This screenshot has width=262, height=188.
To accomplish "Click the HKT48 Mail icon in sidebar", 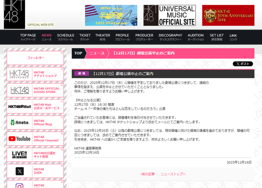I will (x=20, y=106).
